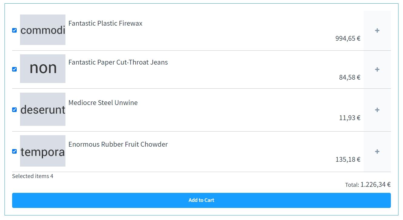The height and width of the screenshot is (220, 403).
Task: Click the total 1.226,34 € amount
Action: [375, 184]
